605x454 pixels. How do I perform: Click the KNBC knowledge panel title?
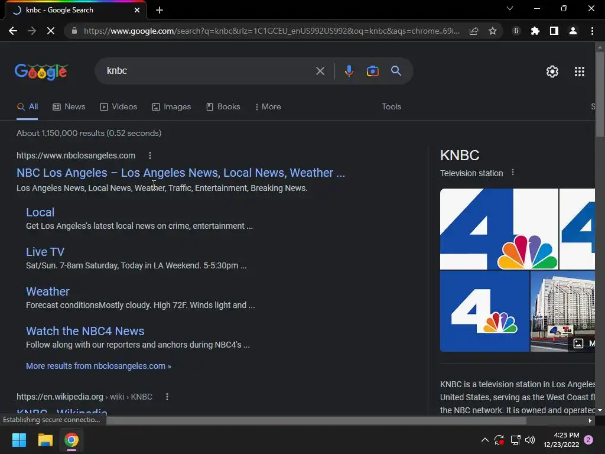point(460,155)
